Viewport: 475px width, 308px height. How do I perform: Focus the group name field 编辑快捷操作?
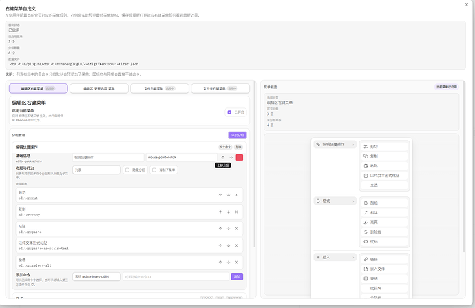[108, 157]
